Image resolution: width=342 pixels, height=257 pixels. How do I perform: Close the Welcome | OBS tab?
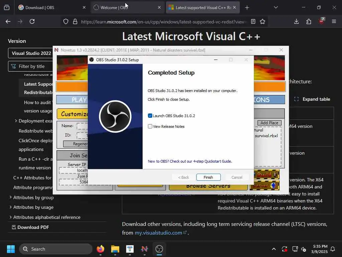[x=159, y=7]
